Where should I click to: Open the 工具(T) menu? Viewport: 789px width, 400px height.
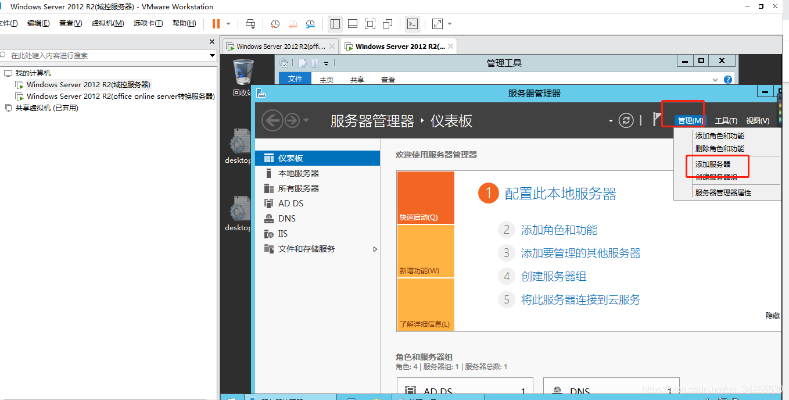pos(726,120)
